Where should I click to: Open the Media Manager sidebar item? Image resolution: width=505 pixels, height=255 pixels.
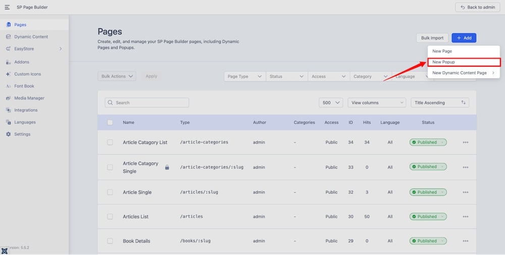[29, 98]
